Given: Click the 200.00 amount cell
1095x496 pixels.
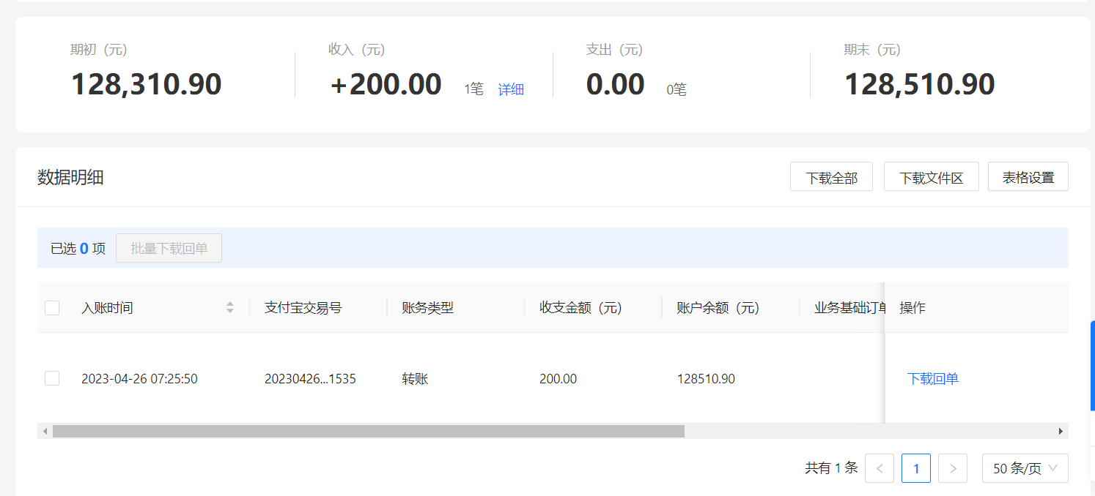Looking at the screenshot, I should tap(558, 379).
